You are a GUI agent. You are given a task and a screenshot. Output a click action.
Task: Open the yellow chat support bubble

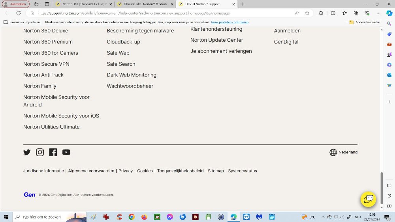click(368, 199)
